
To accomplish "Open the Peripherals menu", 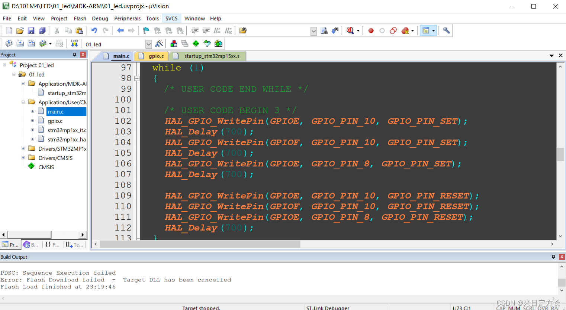I will tap(128, 18).
